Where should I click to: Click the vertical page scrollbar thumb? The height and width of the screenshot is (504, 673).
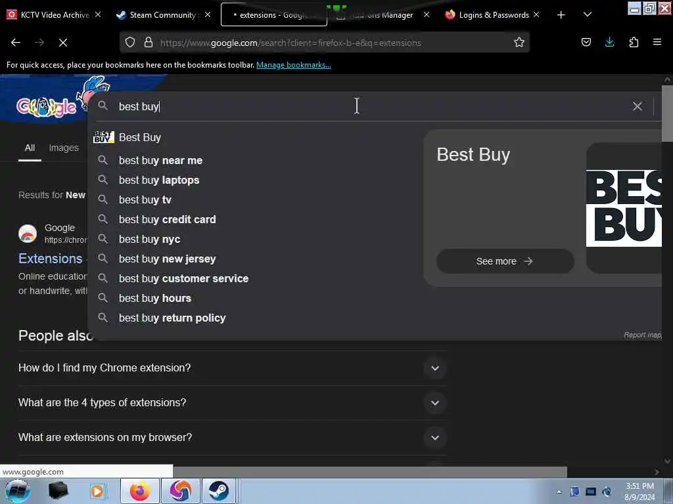coord(667,114)
